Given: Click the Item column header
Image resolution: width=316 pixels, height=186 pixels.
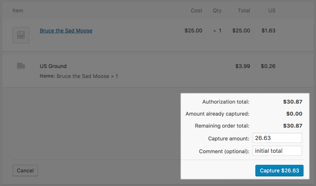Looking at the screenshot, I should [x=18, y=10].
